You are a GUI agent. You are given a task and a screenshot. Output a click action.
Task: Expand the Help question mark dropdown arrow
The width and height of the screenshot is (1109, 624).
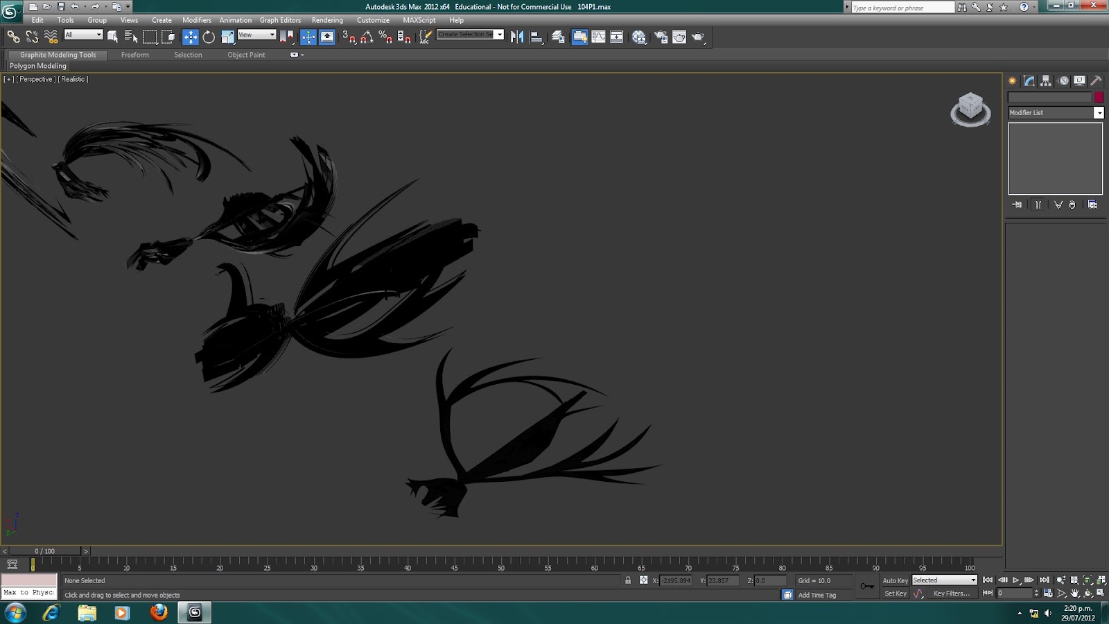(1034, 7)
